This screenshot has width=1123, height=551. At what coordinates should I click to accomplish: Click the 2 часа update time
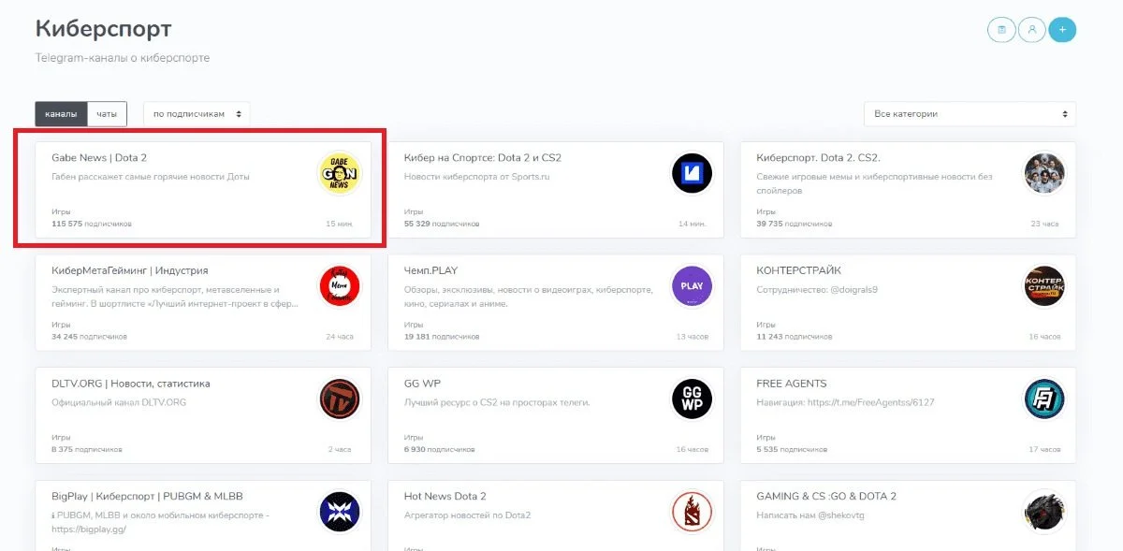click(340, 450)
